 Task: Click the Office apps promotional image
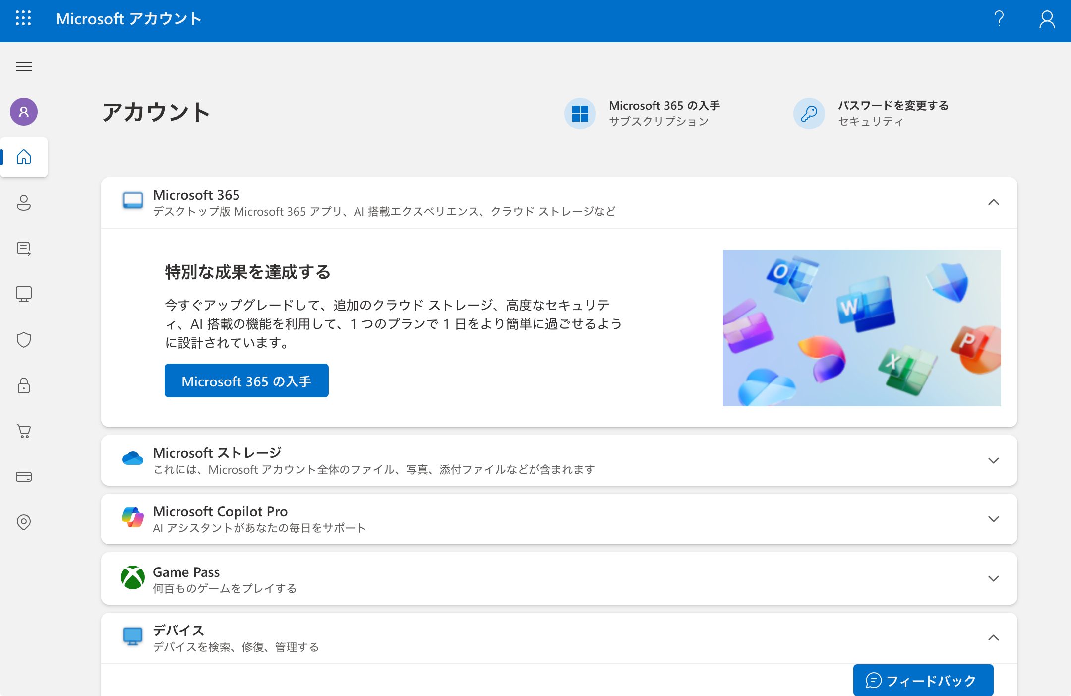862,328
